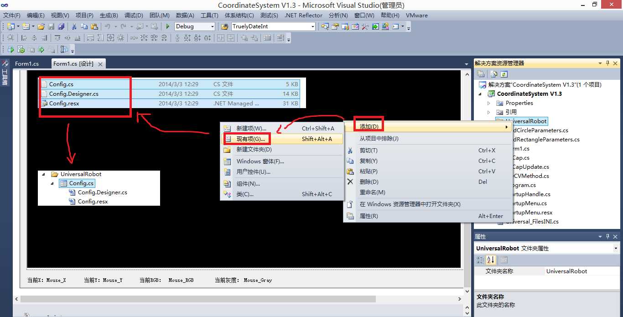Open the New Project dropdown arrow
The width and height of the screenshot is (623, 317).
tap(18, 26)
